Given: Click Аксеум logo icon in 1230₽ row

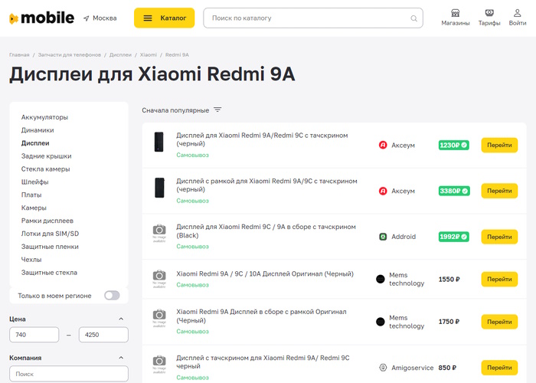Looking at the screenshot, I should (383, 145).
